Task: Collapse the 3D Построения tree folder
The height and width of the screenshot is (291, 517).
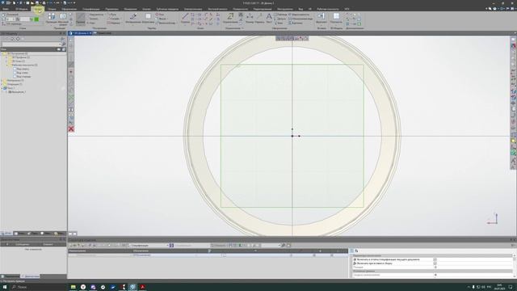Action: click(x=2, y=53)
